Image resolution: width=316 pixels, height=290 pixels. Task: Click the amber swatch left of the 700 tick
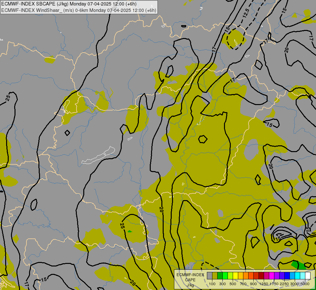click(x=240, y=275)
